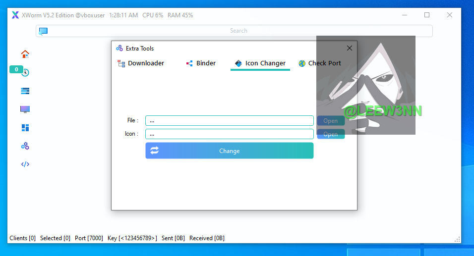
Task: Select the code brackets icon in sidebar
Action: 25,164
